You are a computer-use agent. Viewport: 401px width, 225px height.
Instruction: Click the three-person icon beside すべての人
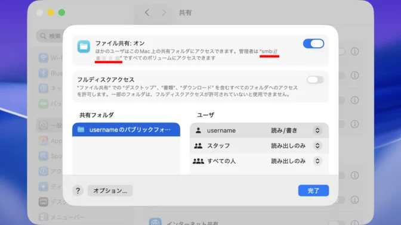pyautogui.click(x=198, y=161)
